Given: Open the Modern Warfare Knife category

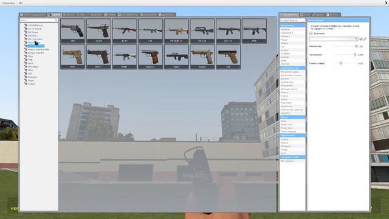Looking at the screenshot, I should (38, 50).
